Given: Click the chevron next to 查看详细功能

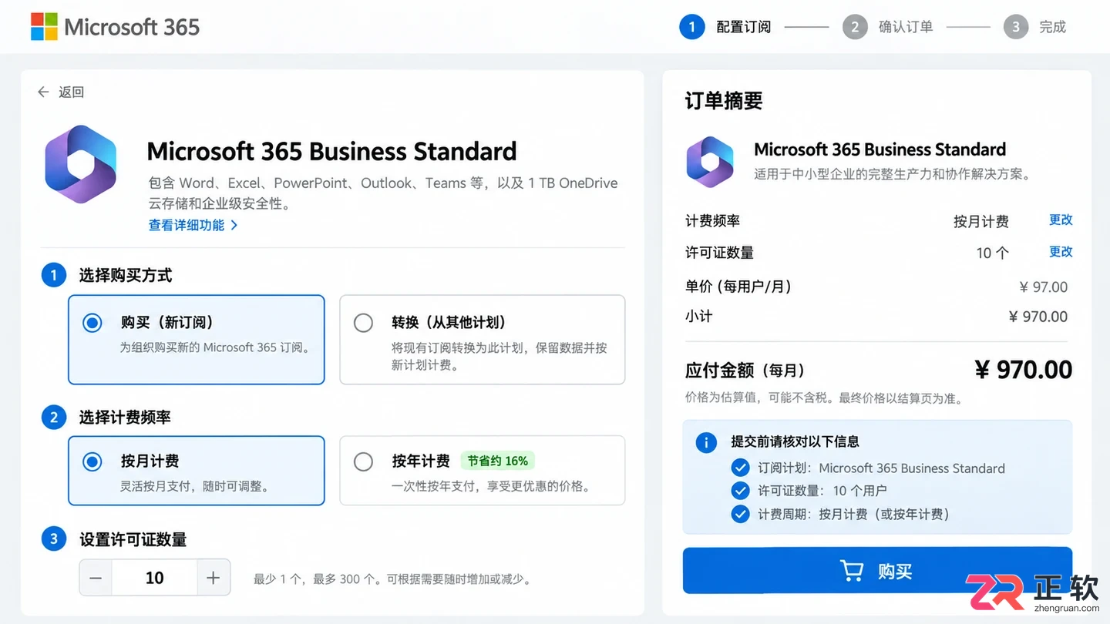Looking at the screenshot, I should (234, 225).
